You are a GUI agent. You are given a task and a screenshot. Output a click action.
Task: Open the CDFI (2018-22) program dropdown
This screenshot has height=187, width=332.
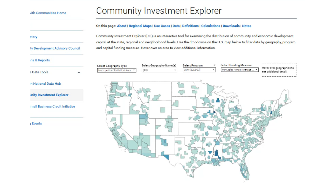tap(199, 70)
